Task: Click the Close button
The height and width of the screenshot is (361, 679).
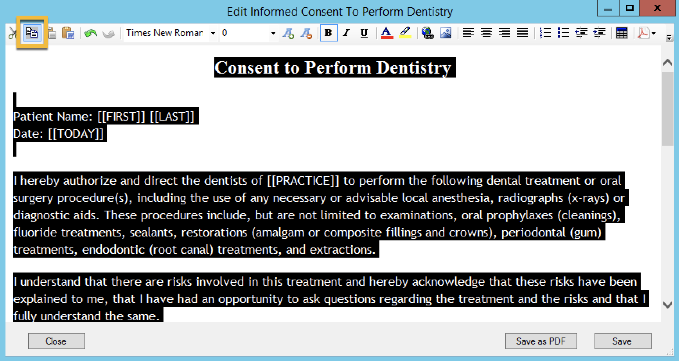Action: [56, 341]
